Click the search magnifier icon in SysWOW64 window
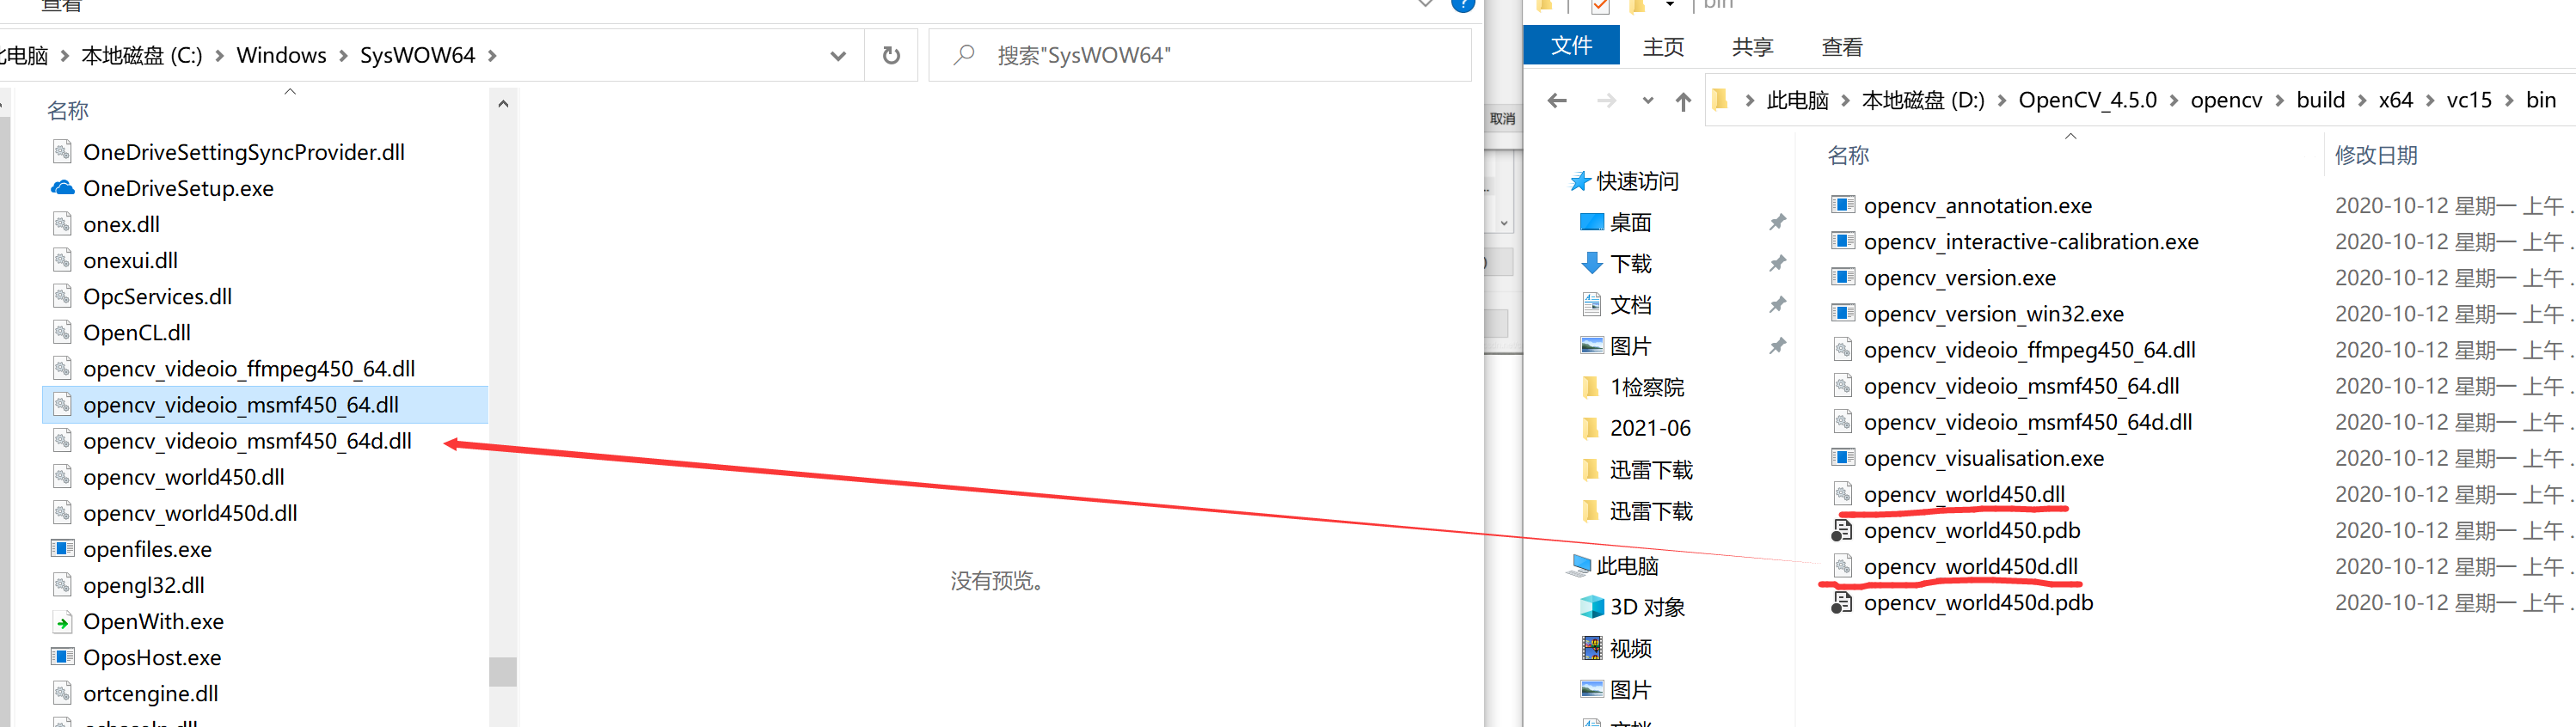Image resolution: width=2576 pixels, height=727 pixels. tap(963, 55)
